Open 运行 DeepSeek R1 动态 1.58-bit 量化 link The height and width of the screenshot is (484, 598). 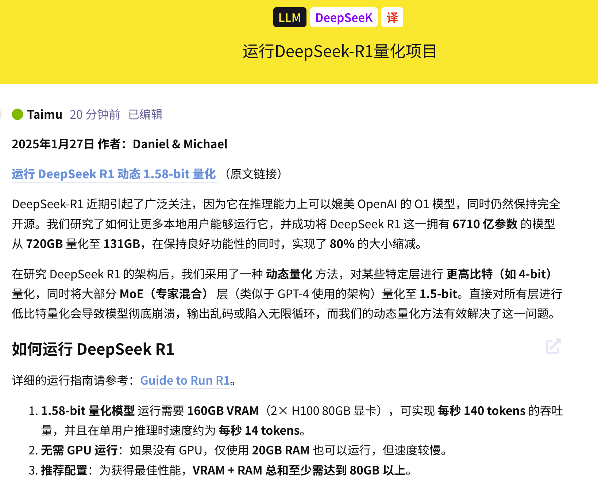[x=114, y=174]
